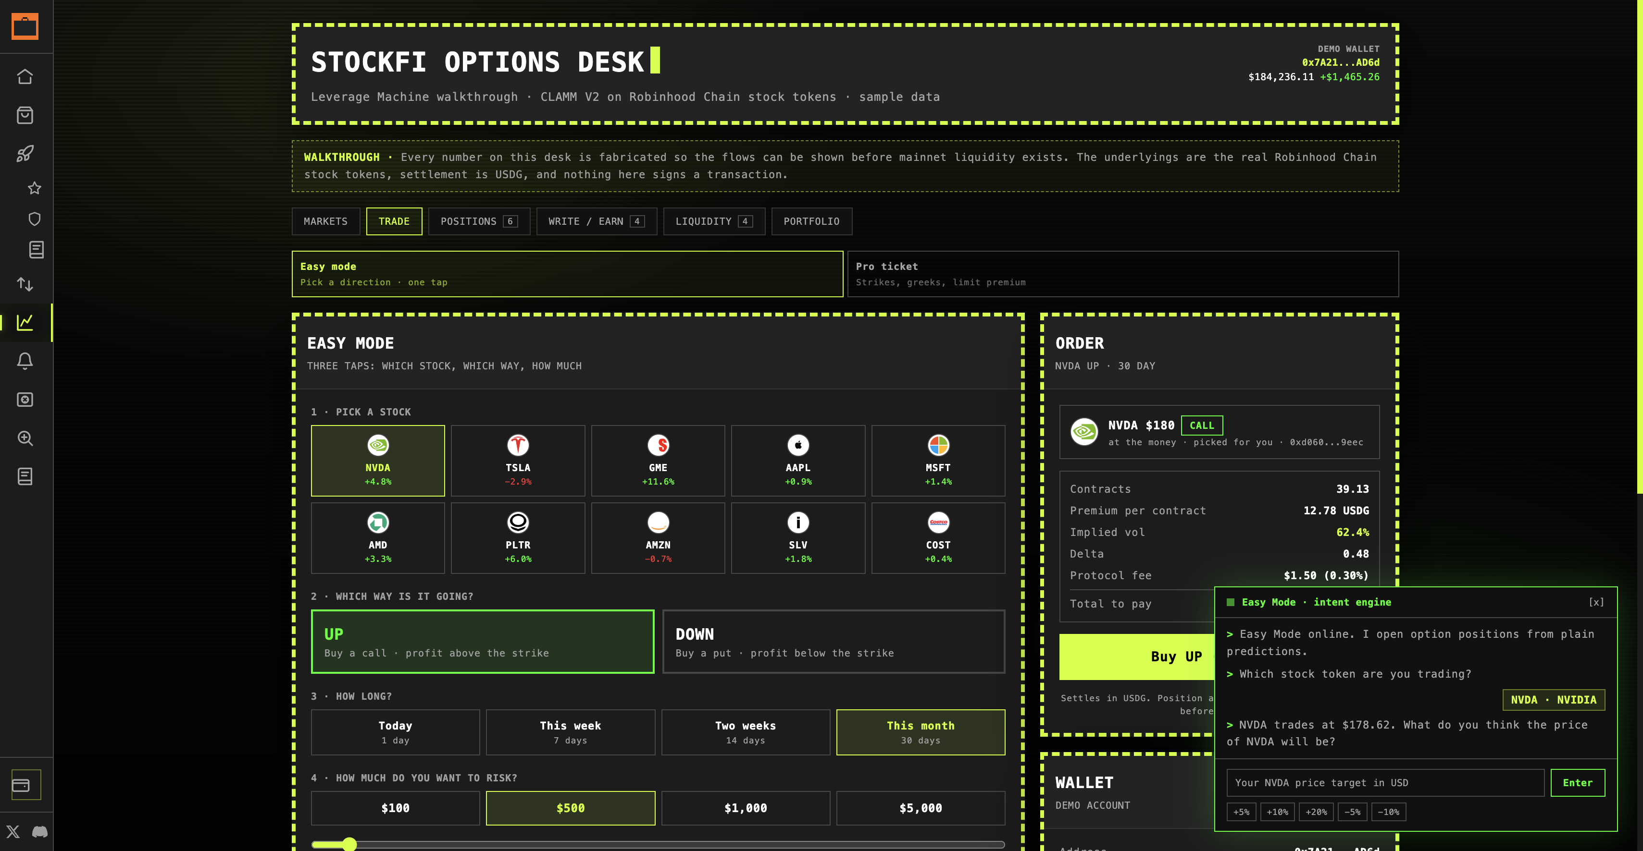The image size is (1643, 851).
Task: Select the This week duration
Action: click(570, 732)
